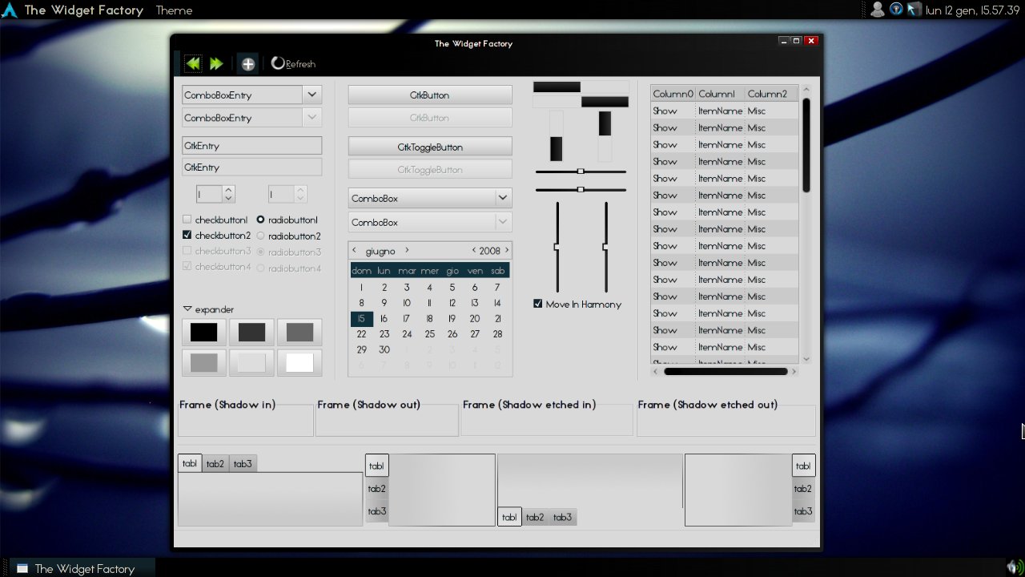
Task: Open the enabled ComboBox dropdown
Action: 430,198
